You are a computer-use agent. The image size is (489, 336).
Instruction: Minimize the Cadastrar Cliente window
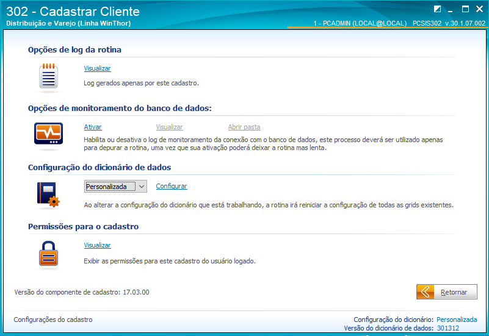pos(450,10)
